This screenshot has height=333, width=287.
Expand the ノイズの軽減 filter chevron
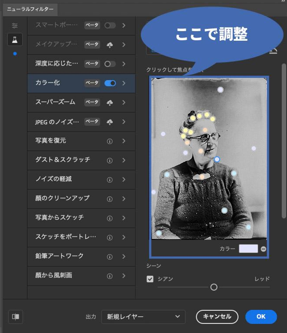pyautogui.click(x=124, y=180)
